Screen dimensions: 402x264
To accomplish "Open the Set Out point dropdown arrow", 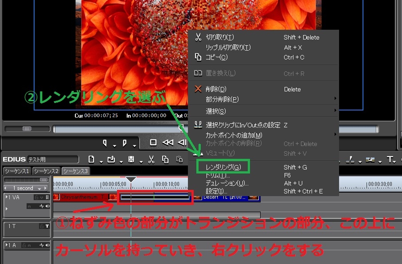I will [x=135, y=146].
